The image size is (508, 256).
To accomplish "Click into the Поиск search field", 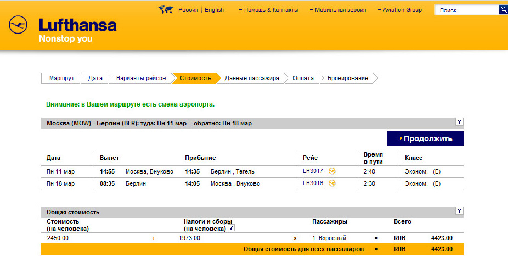I will click(467, 10).
